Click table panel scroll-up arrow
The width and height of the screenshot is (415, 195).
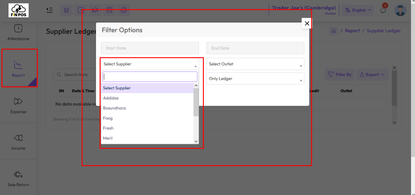(x=394, y=68)
